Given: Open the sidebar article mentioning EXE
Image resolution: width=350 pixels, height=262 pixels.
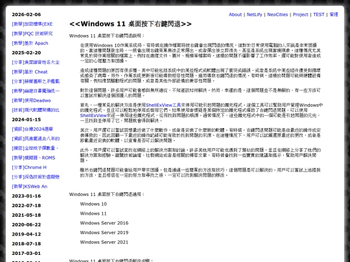Looking at the screenshot, I should 32,24.
